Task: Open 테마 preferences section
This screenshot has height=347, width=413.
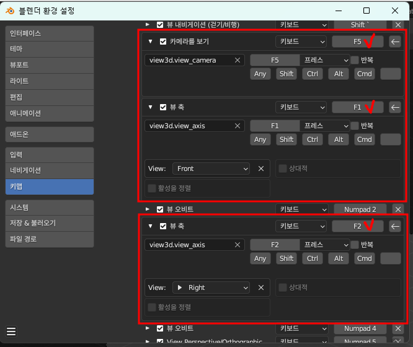Action: coord(50,49)
